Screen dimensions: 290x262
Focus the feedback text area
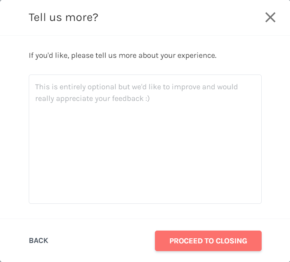coord(145,139)
